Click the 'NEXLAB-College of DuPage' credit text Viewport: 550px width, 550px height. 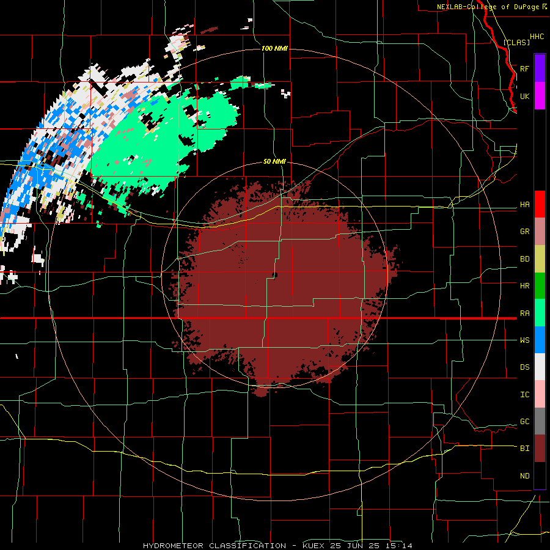point(488,7)
